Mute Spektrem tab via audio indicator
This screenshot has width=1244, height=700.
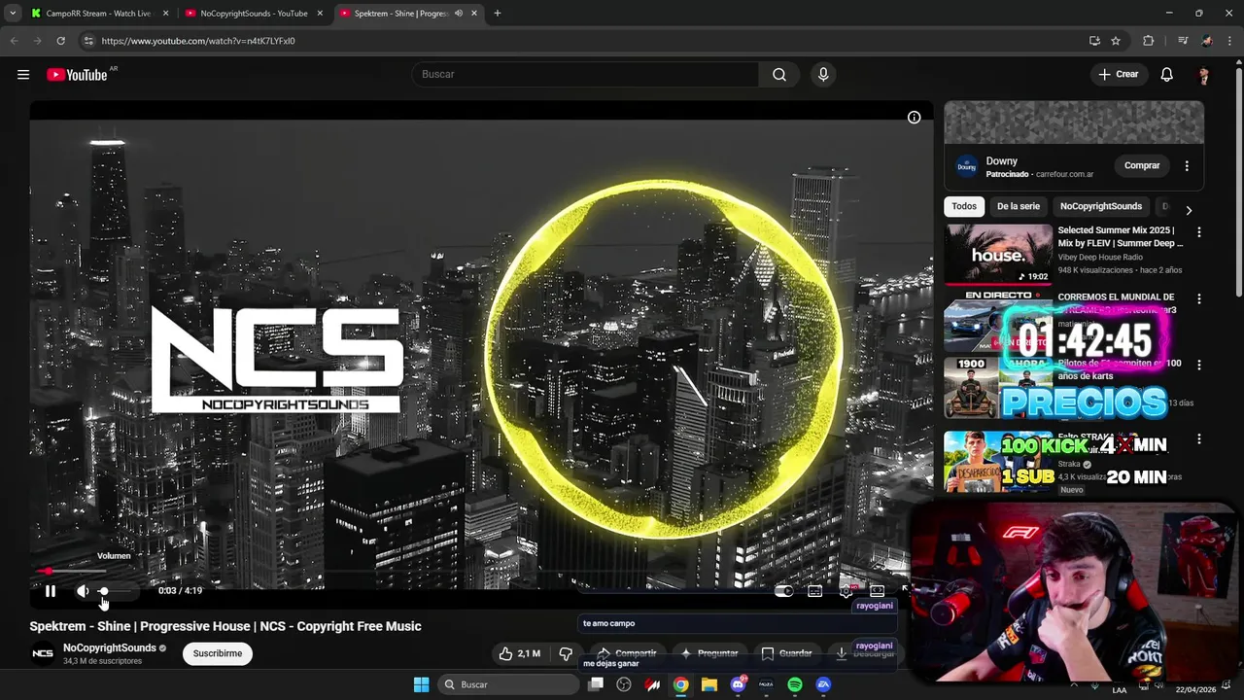[458, 14]
